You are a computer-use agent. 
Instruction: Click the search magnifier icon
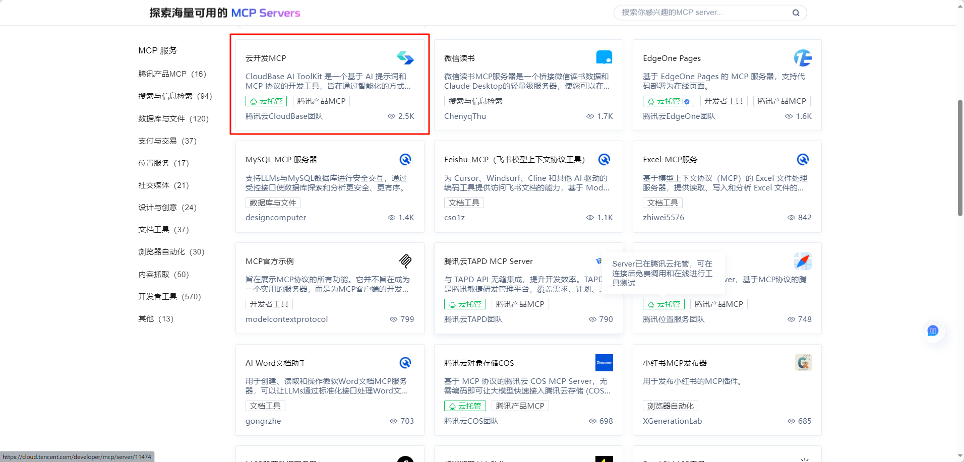[x=796, y=13]
